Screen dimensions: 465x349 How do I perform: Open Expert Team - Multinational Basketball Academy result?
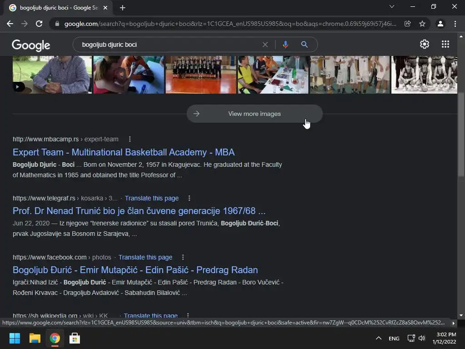(x=124, y=152)
